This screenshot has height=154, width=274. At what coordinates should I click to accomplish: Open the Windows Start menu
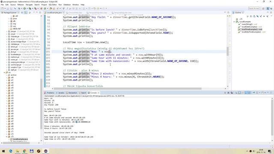point(3,151)
